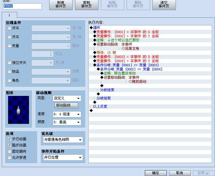Screen dimensions: 215x176
Task: Select the 以上反复 line
Action: 150,106
